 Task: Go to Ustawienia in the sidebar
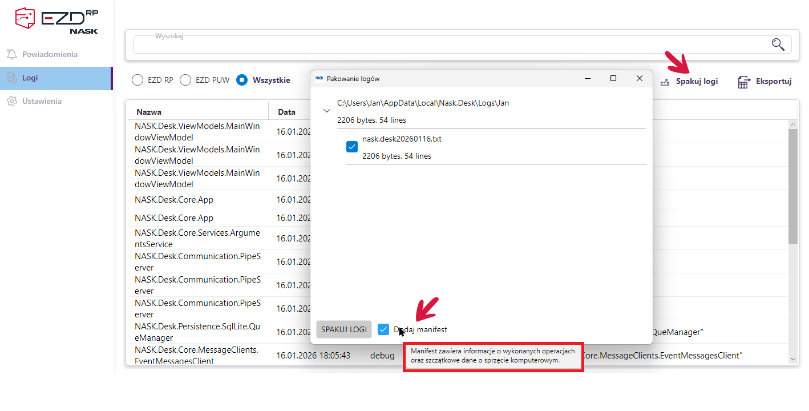click(x=42, y=101)
